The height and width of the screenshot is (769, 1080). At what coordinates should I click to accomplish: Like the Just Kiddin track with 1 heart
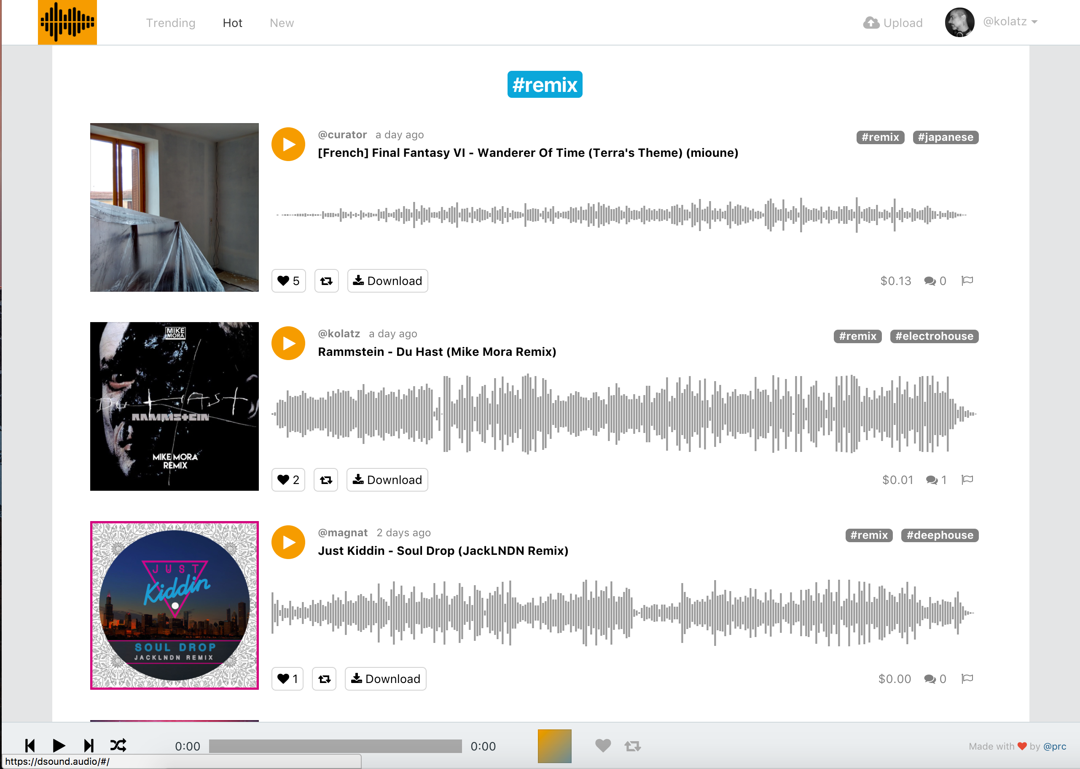[287, 678]
